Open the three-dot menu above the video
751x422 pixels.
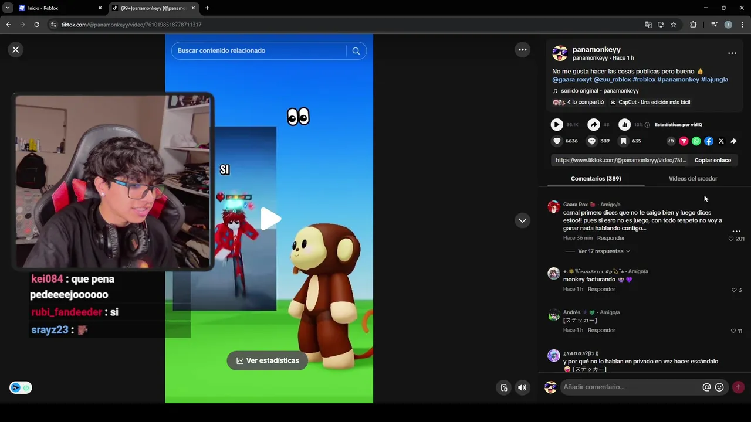coord(522,50)
